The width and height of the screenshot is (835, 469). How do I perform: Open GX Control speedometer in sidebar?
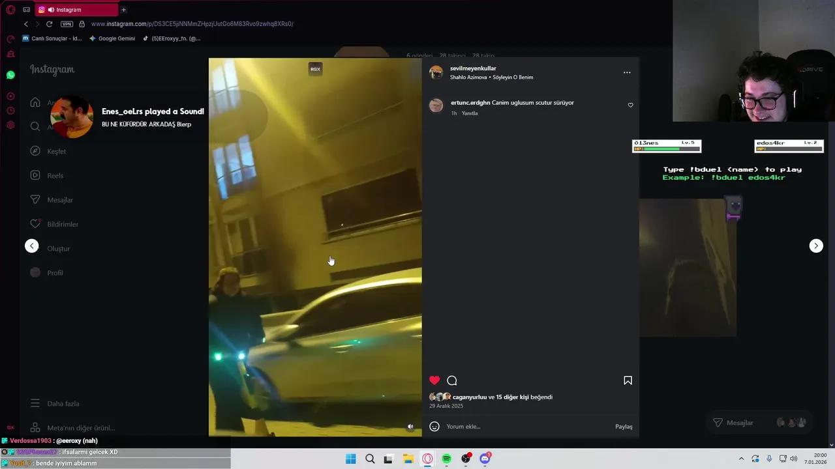point(10,39)
